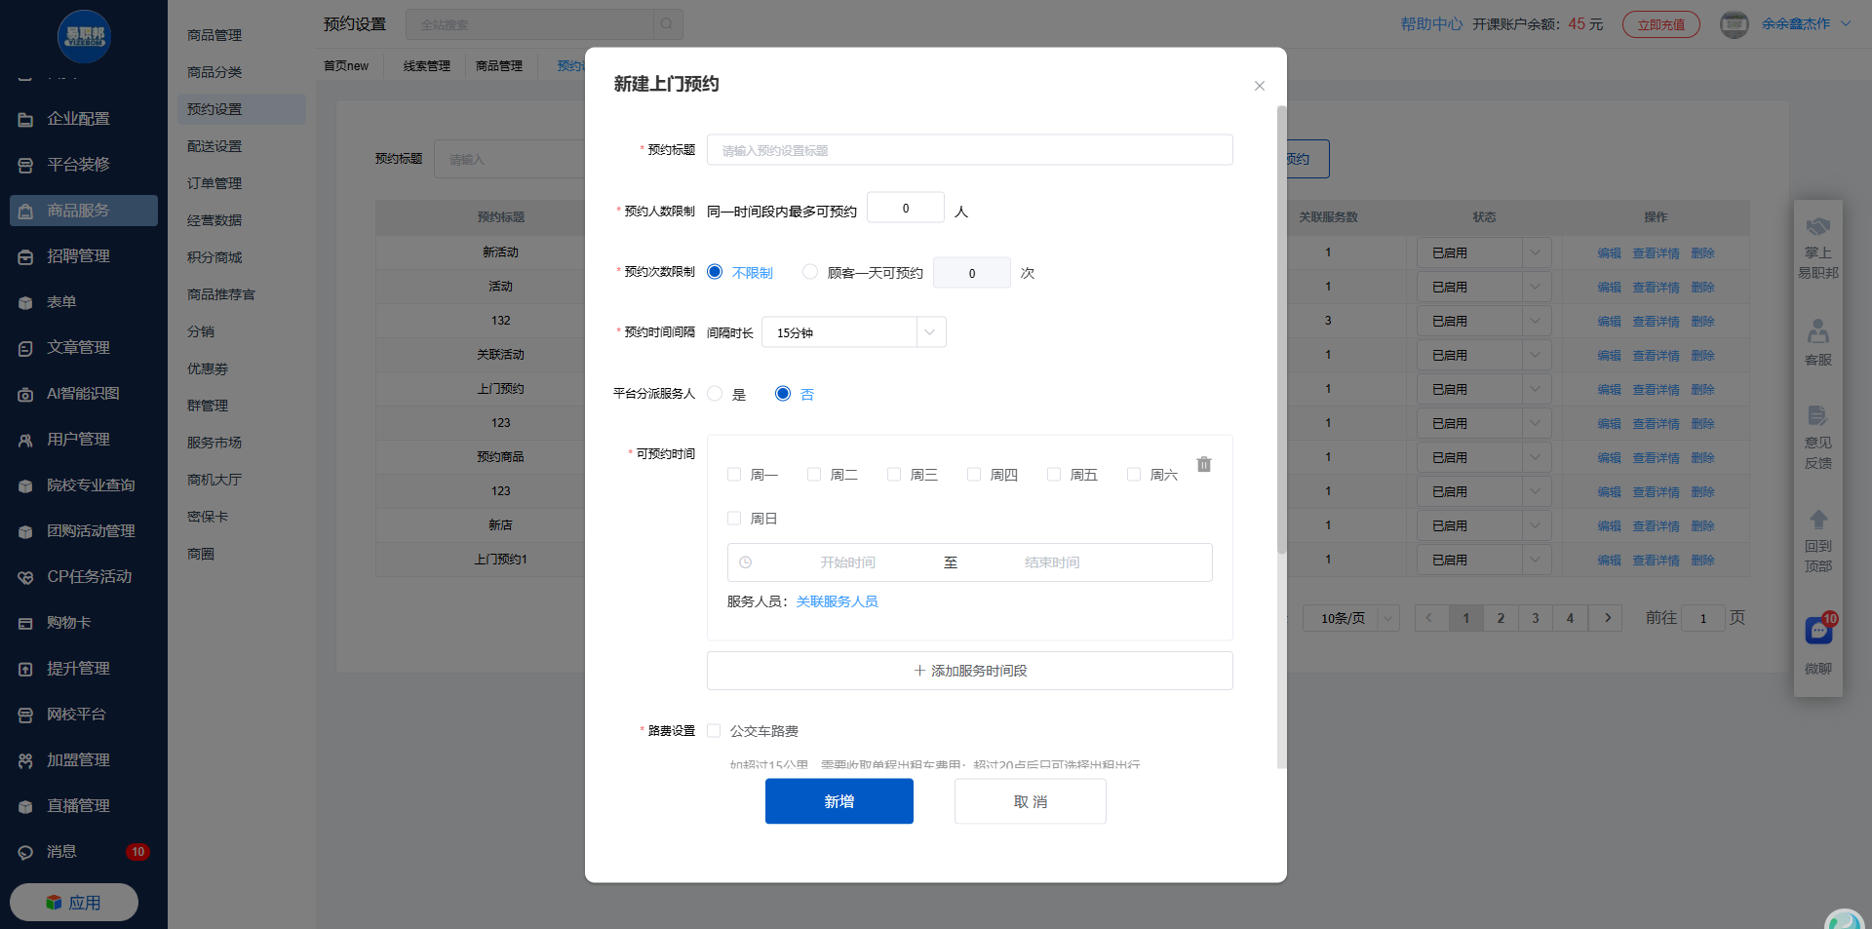Select 是 for 平台分派服务人
Image resolution: width=1872 pixels, height=929 pixels.
[715, 394]
